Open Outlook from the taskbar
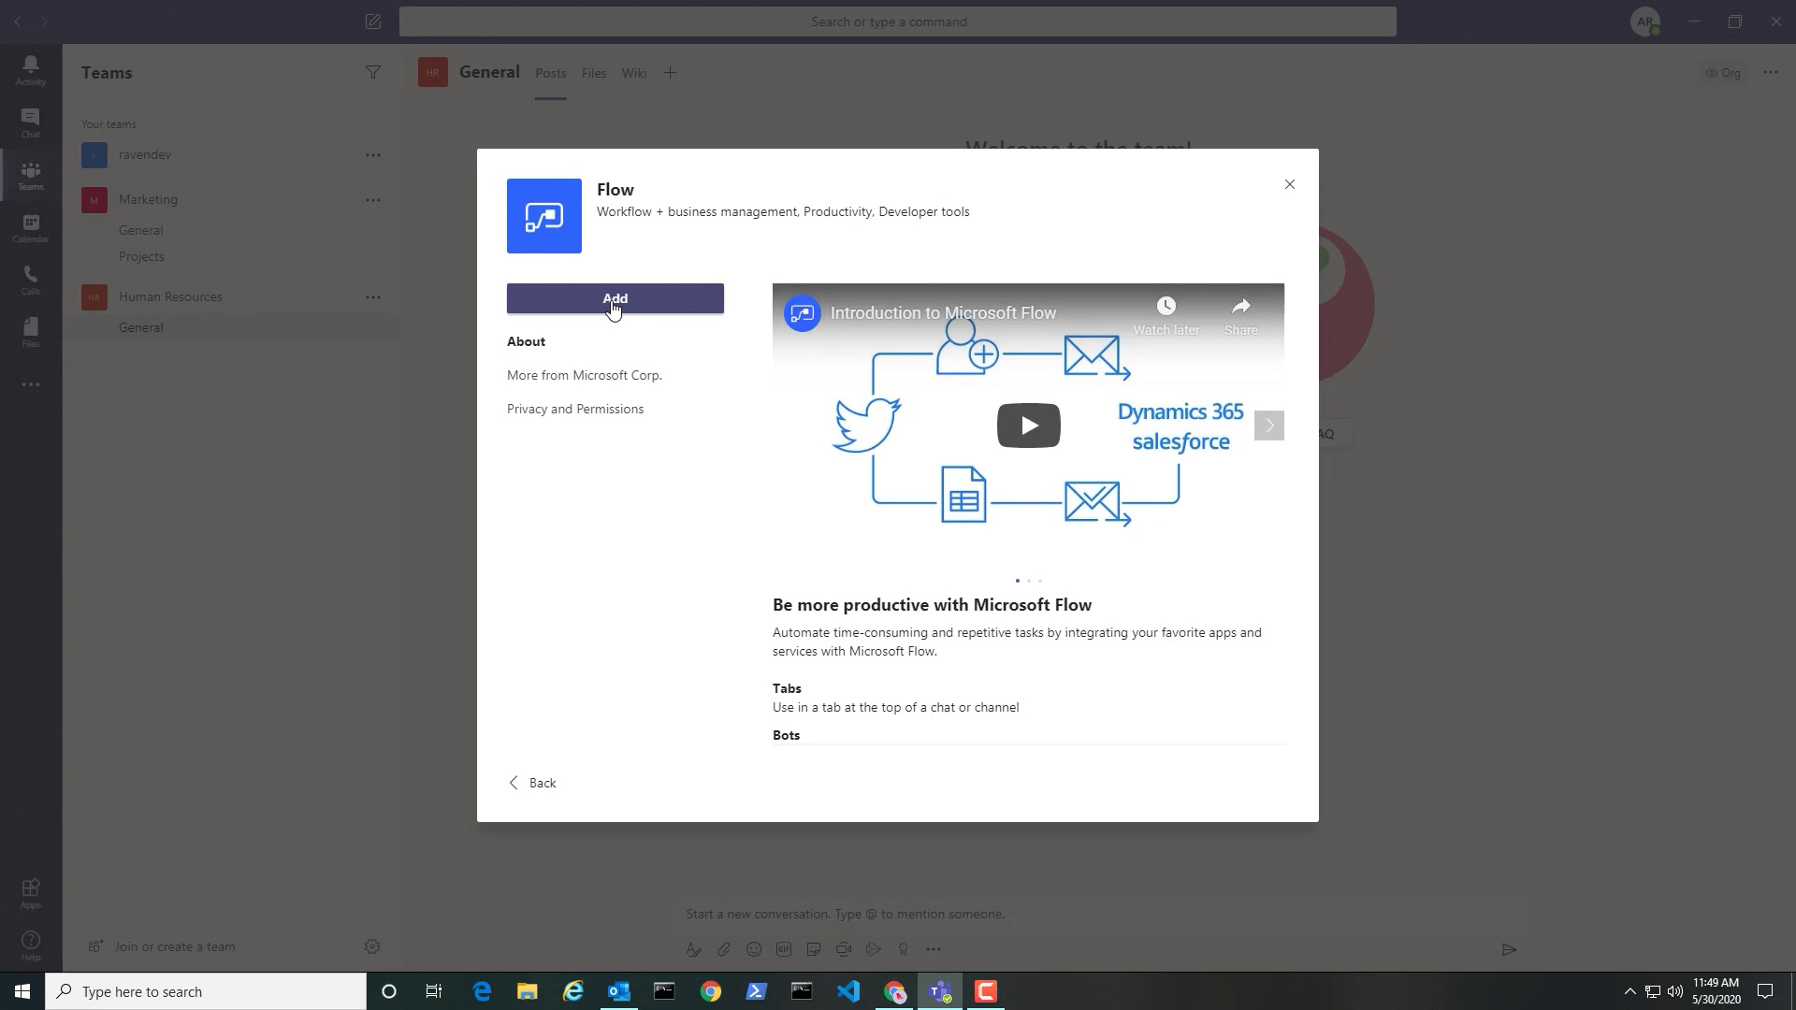This screenshot has width=1796, height=1010. pos(619,991)
